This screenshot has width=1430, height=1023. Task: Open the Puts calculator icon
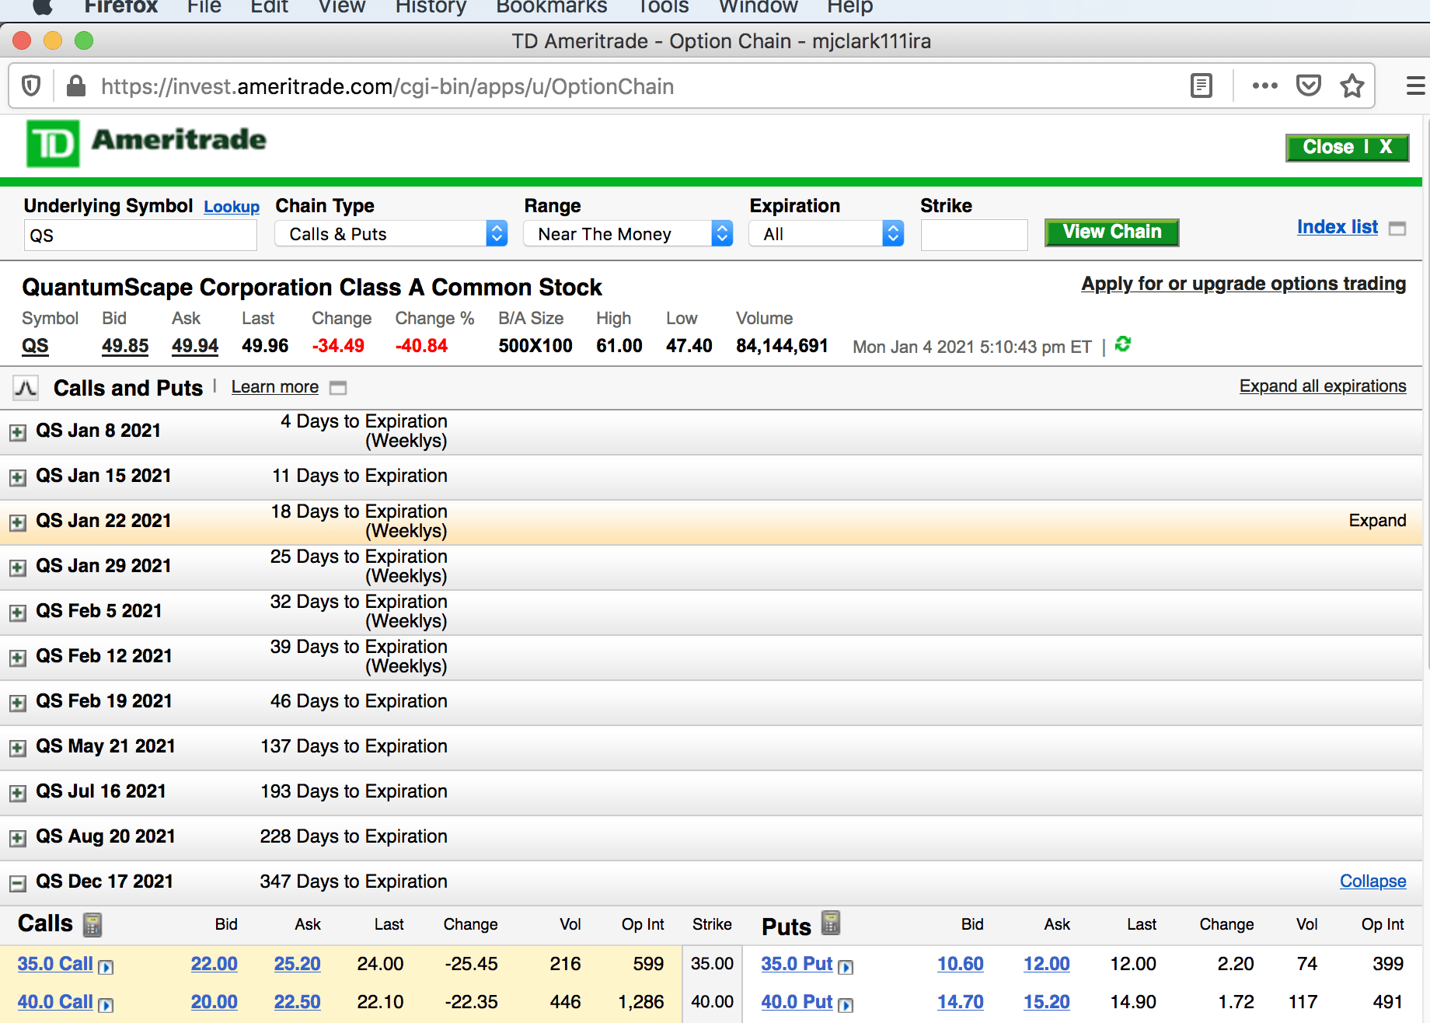[x=830, y=923]
